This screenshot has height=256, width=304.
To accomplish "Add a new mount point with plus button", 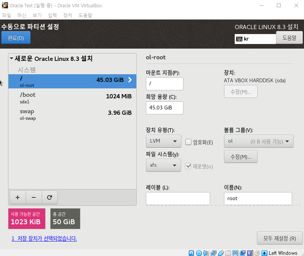I will click(18, 197).
